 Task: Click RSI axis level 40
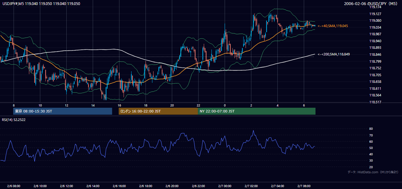tap(371, 154)
